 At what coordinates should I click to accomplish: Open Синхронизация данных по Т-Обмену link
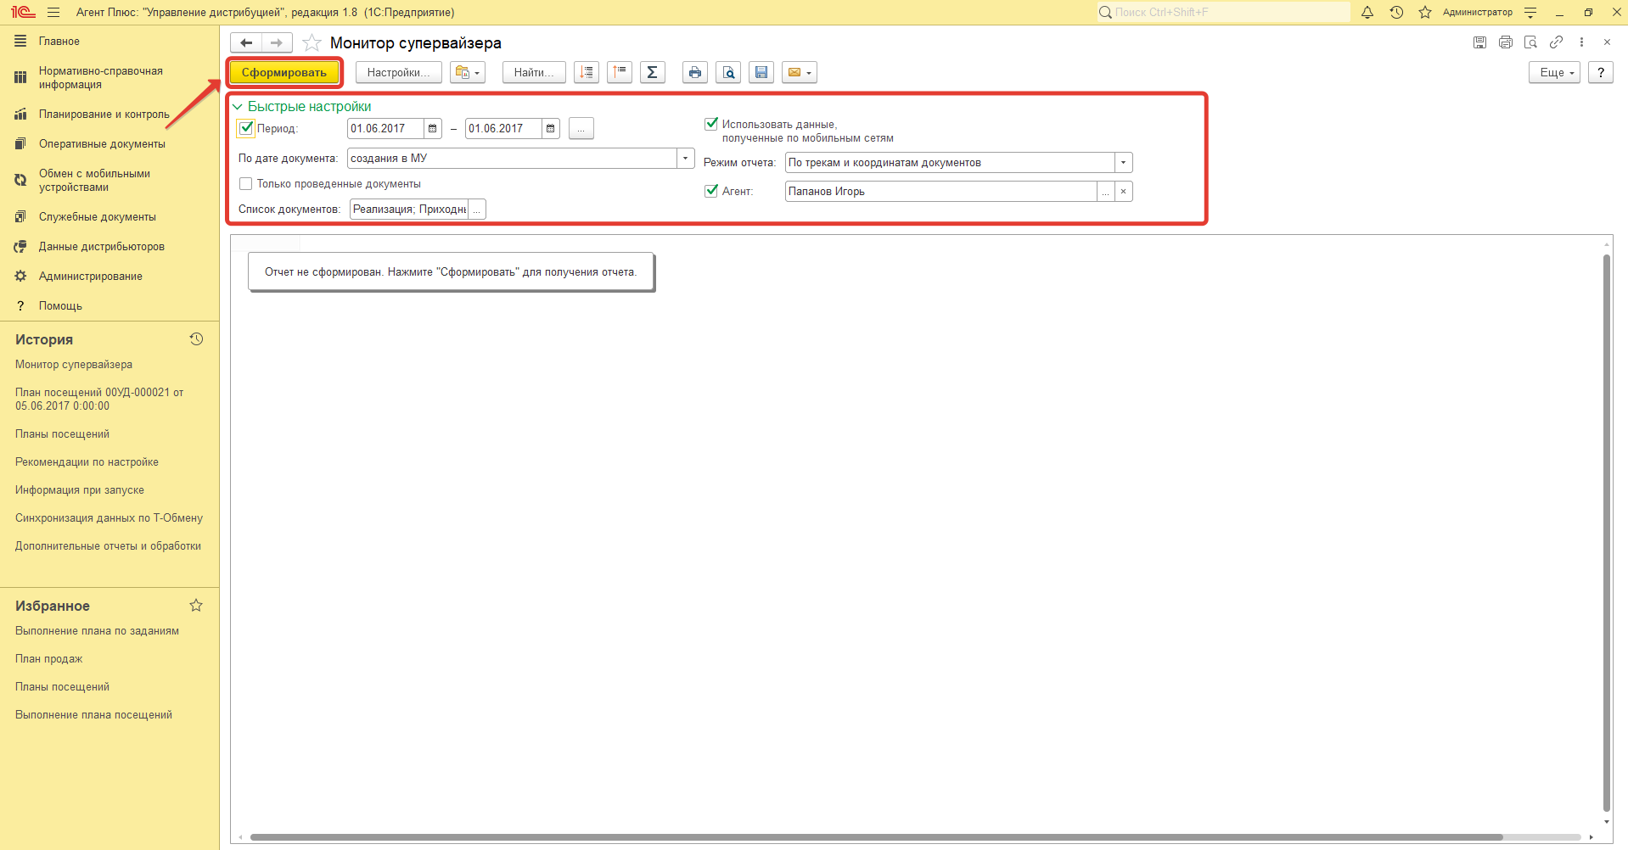pos(109,517)
